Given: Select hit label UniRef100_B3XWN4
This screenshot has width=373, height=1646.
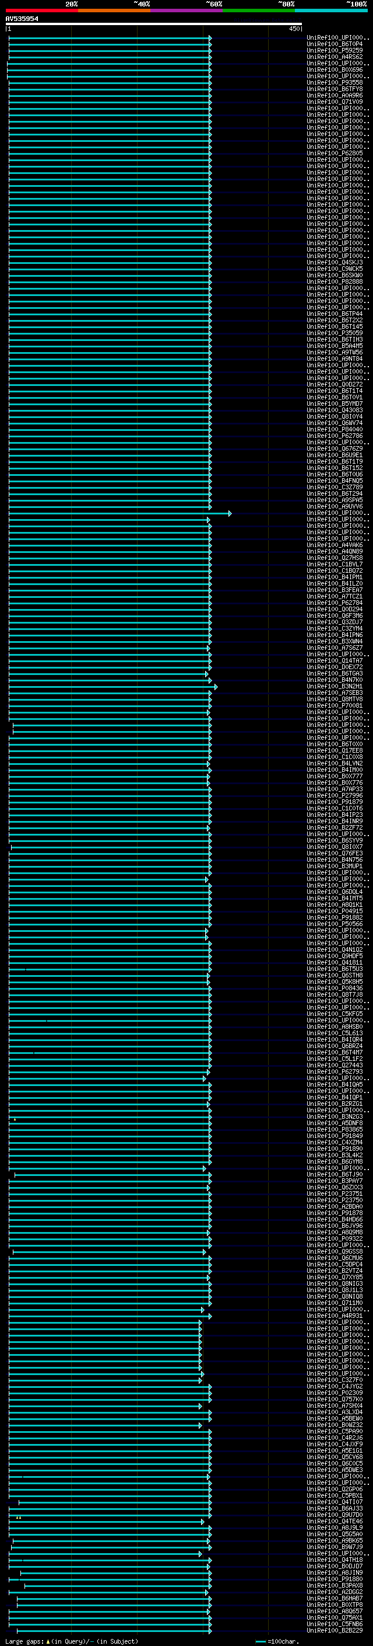Looking at the screenshot, I should pos(335,641).
